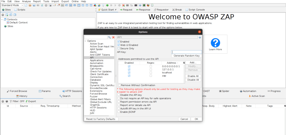Click the Export icon in History toolbar
The image size is (286, 135).
[27, 101]
